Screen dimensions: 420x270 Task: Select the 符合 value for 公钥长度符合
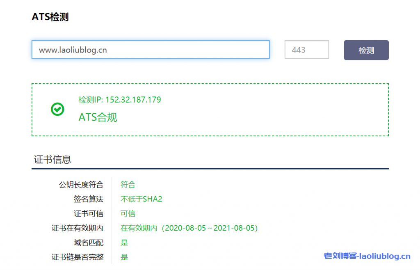128,184
